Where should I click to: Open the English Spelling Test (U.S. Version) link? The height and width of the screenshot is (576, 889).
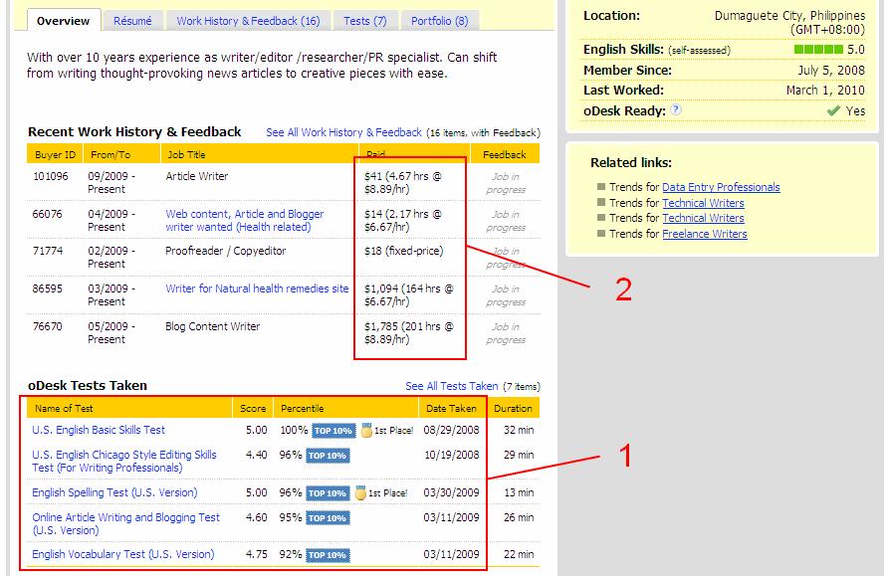(114, 493)
